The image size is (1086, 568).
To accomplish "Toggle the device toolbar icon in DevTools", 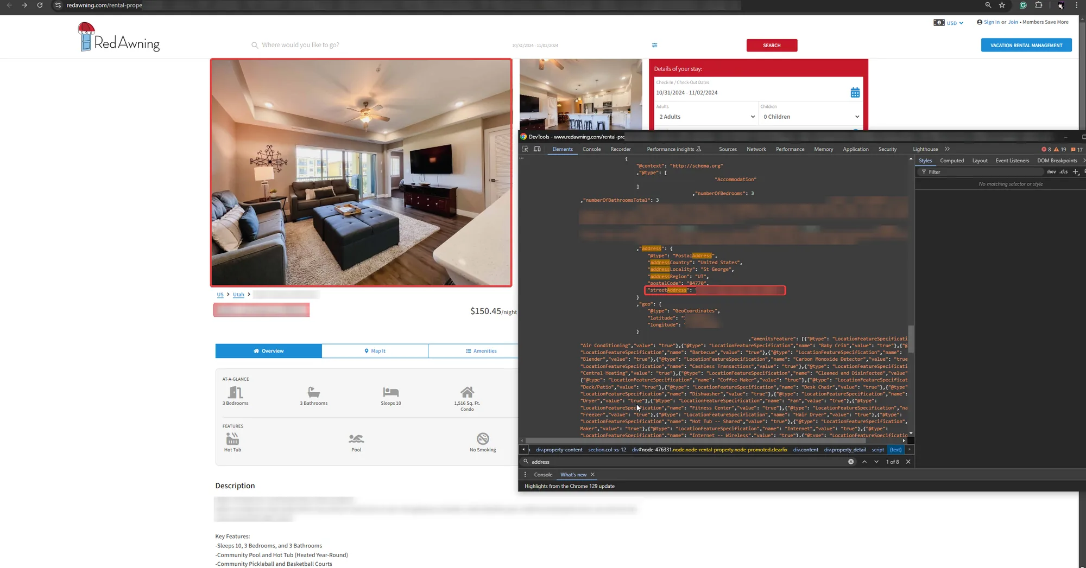I will tap(537, 149).
